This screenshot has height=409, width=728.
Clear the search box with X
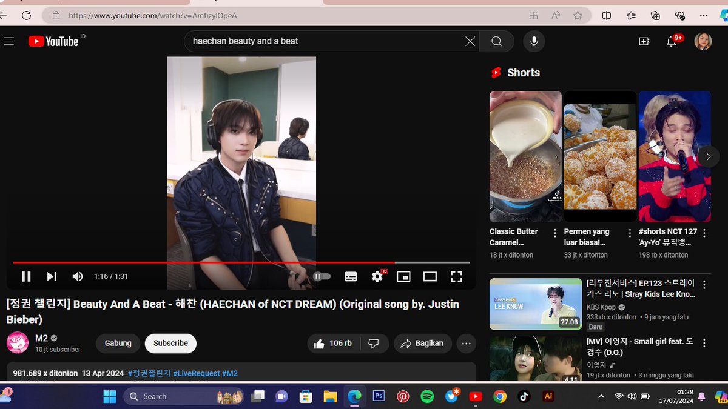click(470, 41)
